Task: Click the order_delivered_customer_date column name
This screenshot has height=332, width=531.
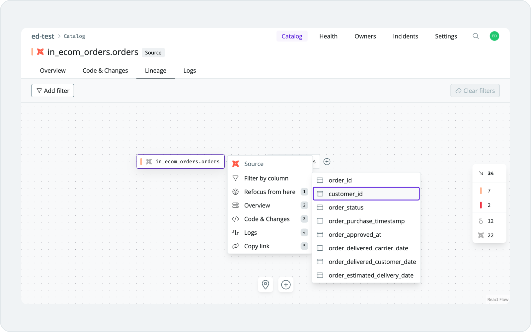Action: click(x=372, y=262)
